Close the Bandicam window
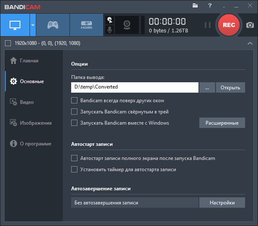The width and height of the screenshot is (258, 226). (250, 5)
